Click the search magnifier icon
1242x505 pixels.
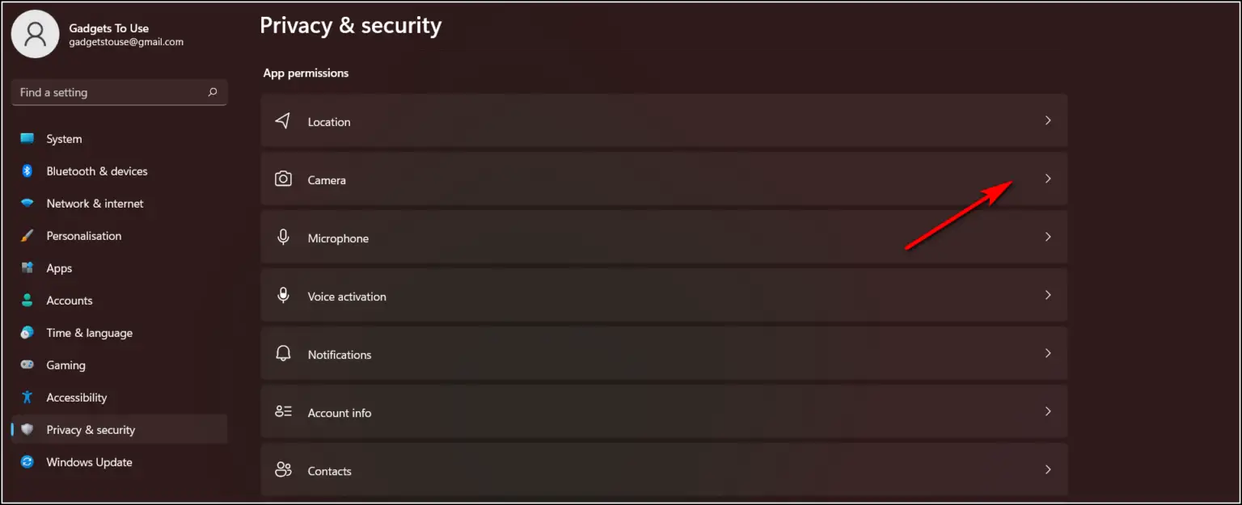point(213,92)
